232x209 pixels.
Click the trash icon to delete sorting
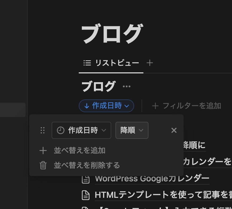point(43,165)
